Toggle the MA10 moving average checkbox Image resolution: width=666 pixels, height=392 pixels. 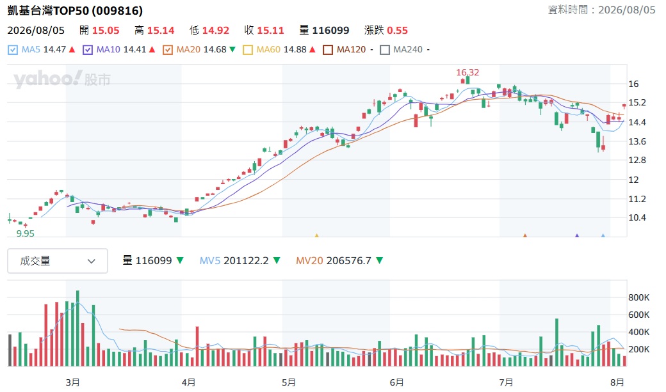click(x=88, y=50)
